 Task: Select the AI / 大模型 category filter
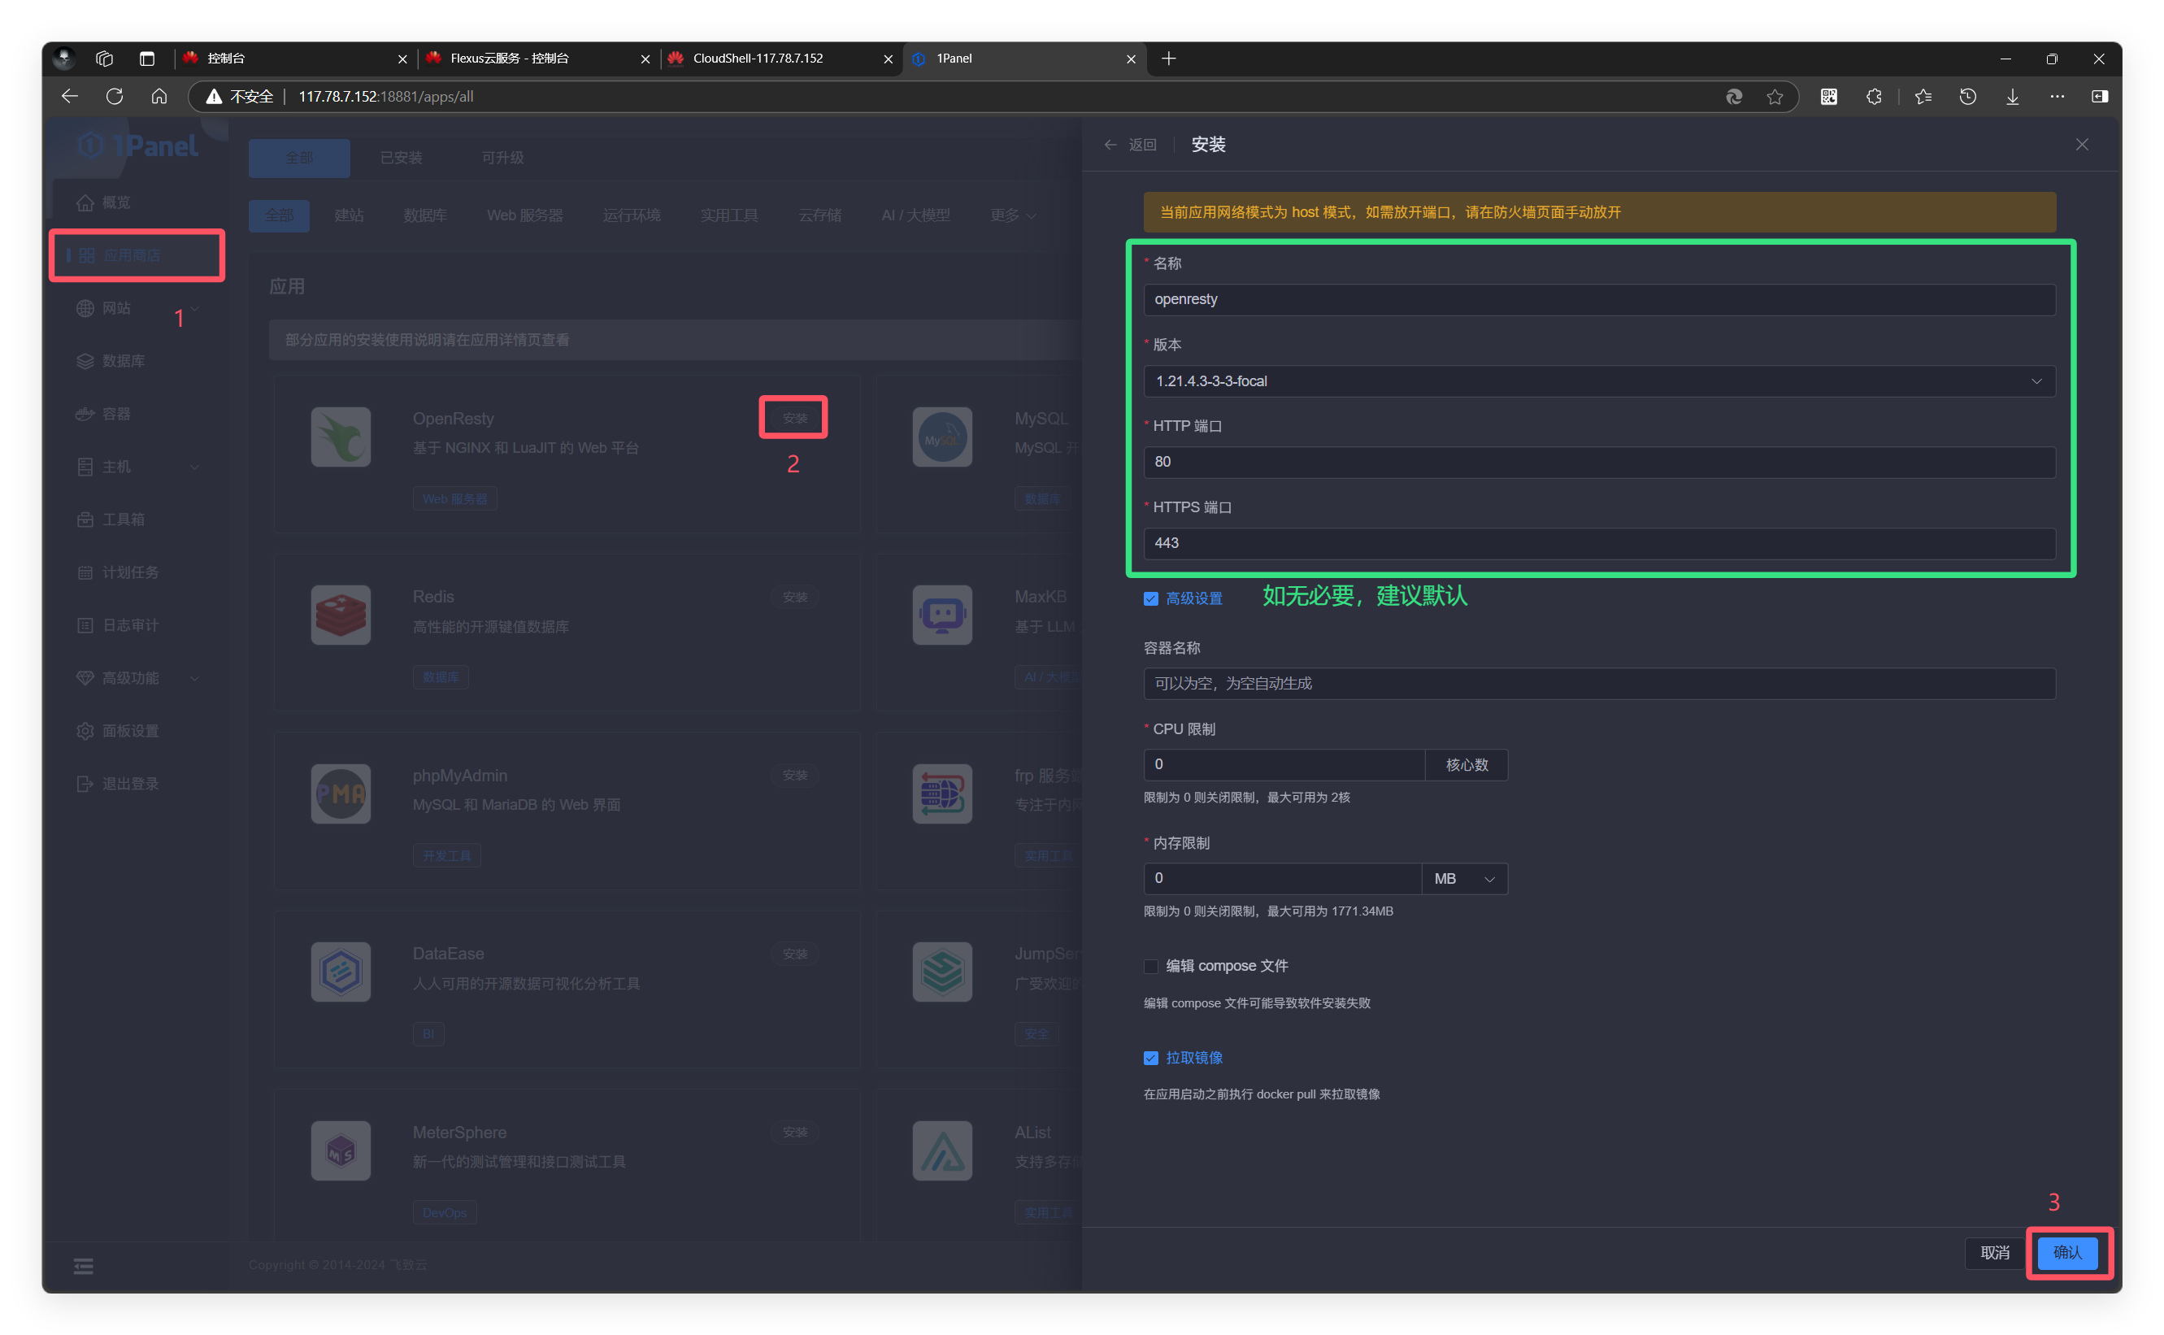tap(915, 215)
